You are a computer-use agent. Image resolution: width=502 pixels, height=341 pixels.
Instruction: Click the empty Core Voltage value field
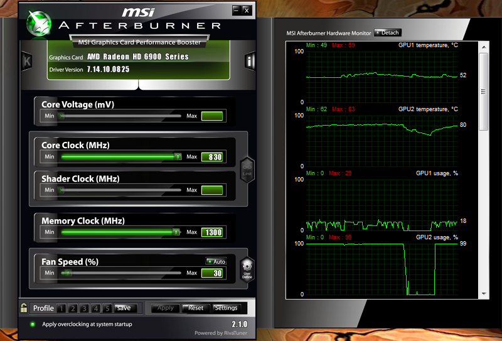tap(212, 116)
